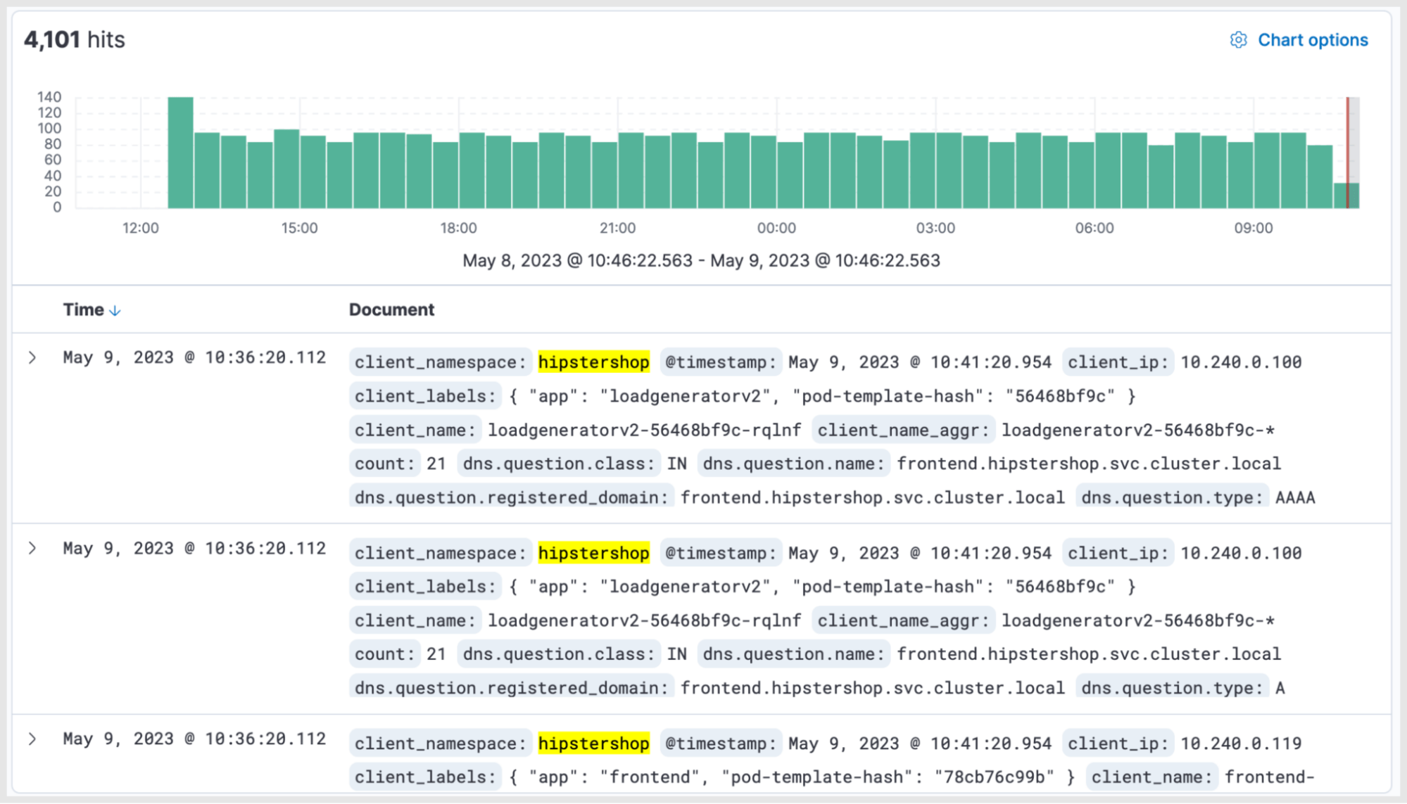Click client_name label in first row
Image resolution: width=1407 pixels, height=804 pixels.
pos(415,430)
